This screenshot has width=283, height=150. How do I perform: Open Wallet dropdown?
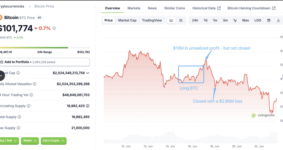point(30,141)
